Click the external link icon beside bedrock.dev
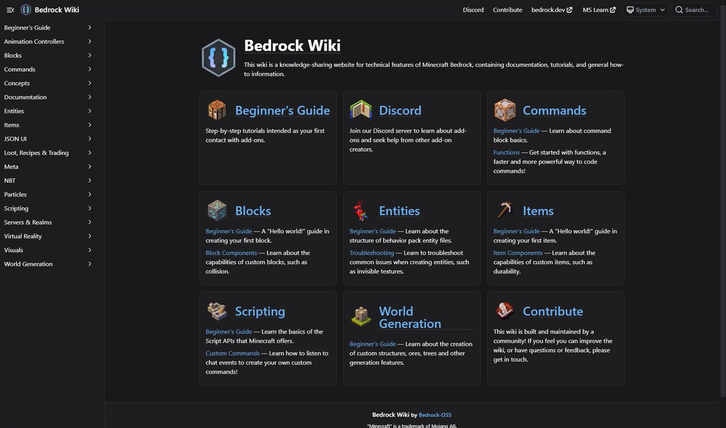Viewport: 726px width, 428px height. [x=569, y=10]
